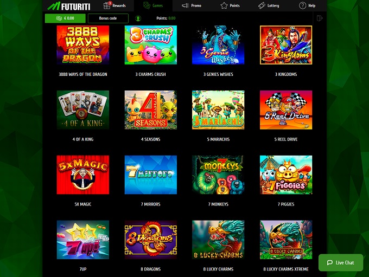
Task: Click the Promo megaphone icon
Action: point(186,5)
